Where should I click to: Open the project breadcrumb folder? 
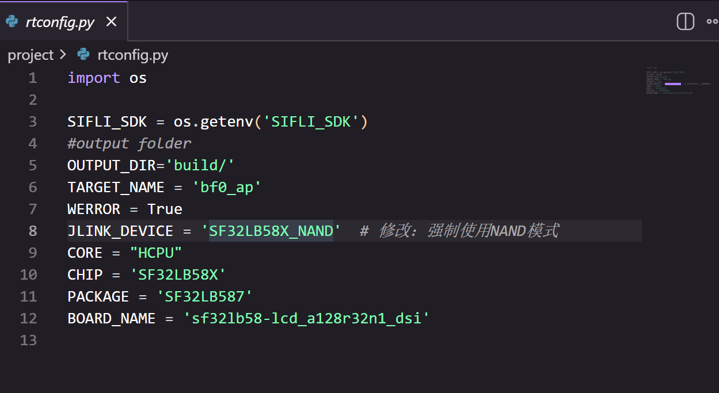pos(30,55)
